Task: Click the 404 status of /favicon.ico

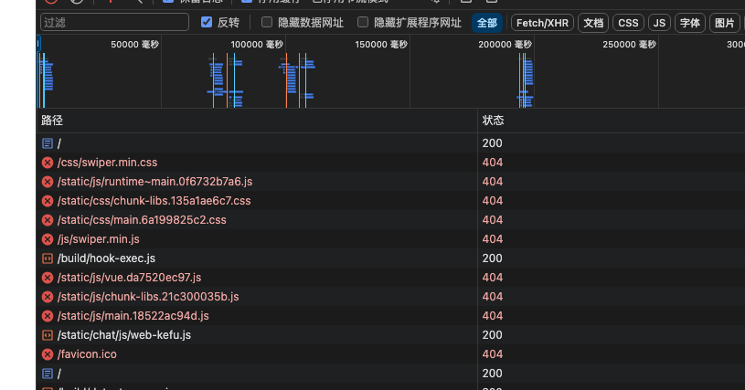Action: point(492,354)
